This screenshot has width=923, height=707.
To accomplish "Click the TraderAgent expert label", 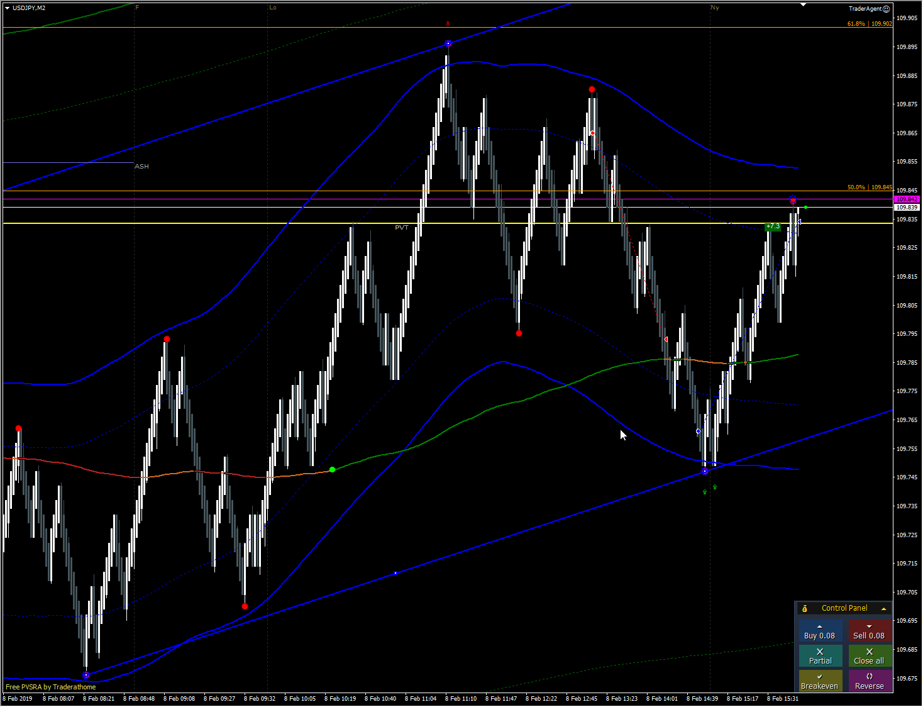I will click(865, 9).
